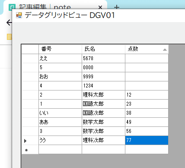185x168 pixels.
Task: Click the 番号 cell of the 国語太郎 row
Action: 60,104
